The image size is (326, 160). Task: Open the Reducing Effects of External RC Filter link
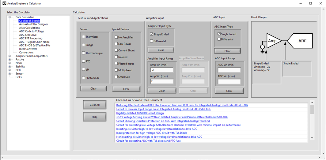[182, 105]
